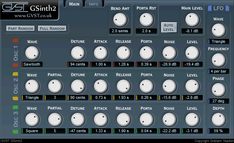
Task: Click the OSC 3 Release knob
Action: click(124, 120)
